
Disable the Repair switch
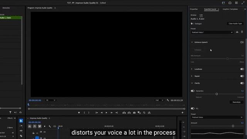tap(242, 76)
